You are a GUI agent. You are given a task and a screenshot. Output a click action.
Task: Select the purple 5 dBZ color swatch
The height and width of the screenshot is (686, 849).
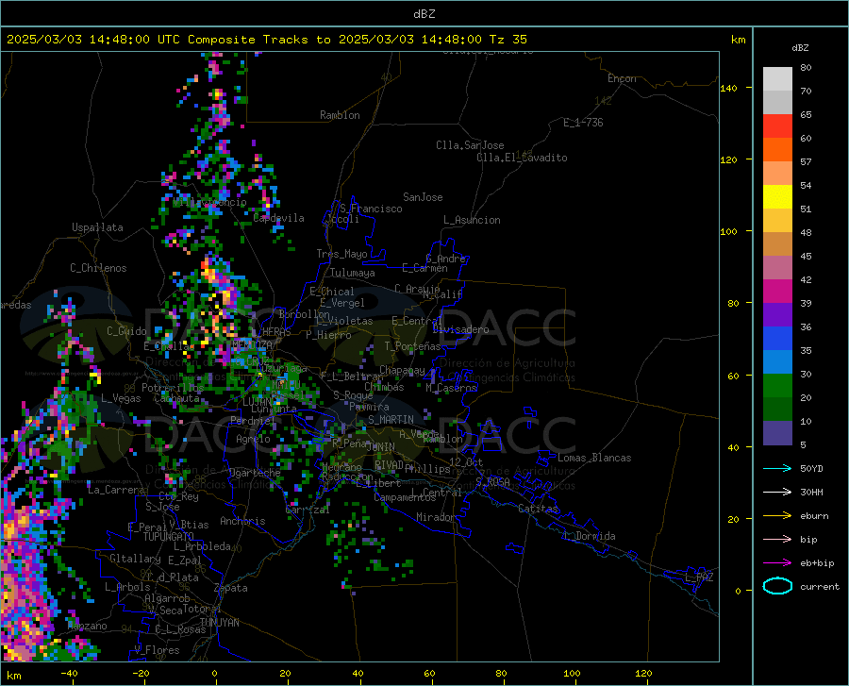pyautogui.click(x=777, y=432)
